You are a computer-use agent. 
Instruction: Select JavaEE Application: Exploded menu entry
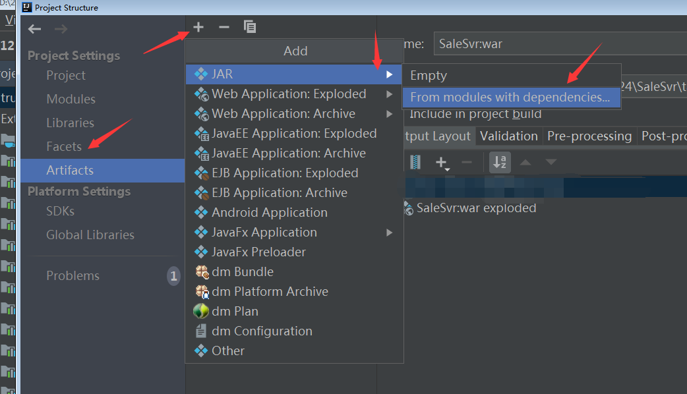[294, 134]
